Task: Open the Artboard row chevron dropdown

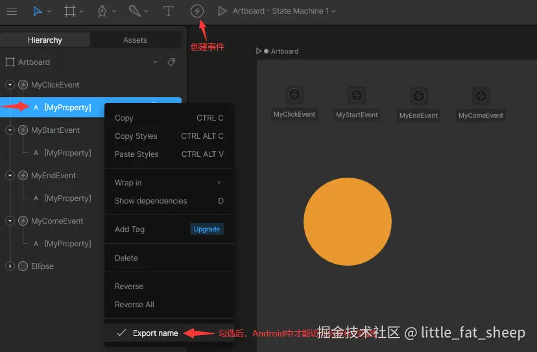Action: click(x=155, y=62)
